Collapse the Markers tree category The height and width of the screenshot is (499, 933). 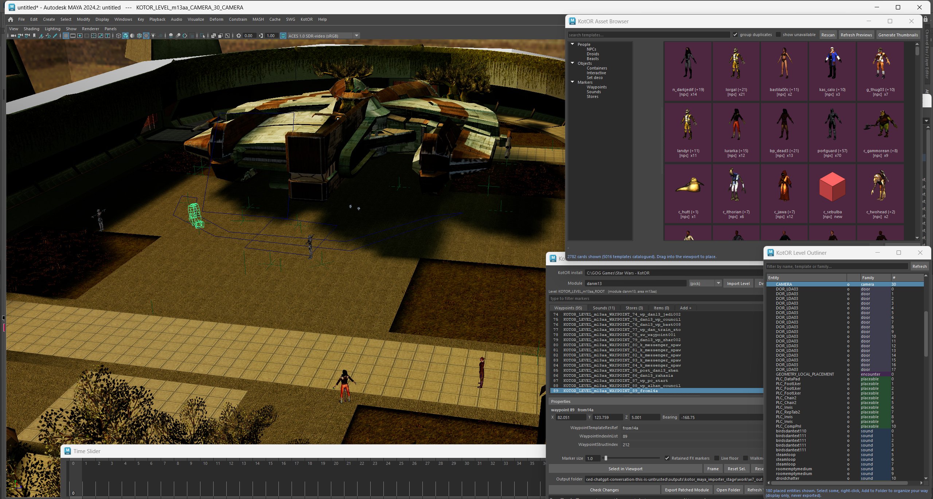point(573,82)
